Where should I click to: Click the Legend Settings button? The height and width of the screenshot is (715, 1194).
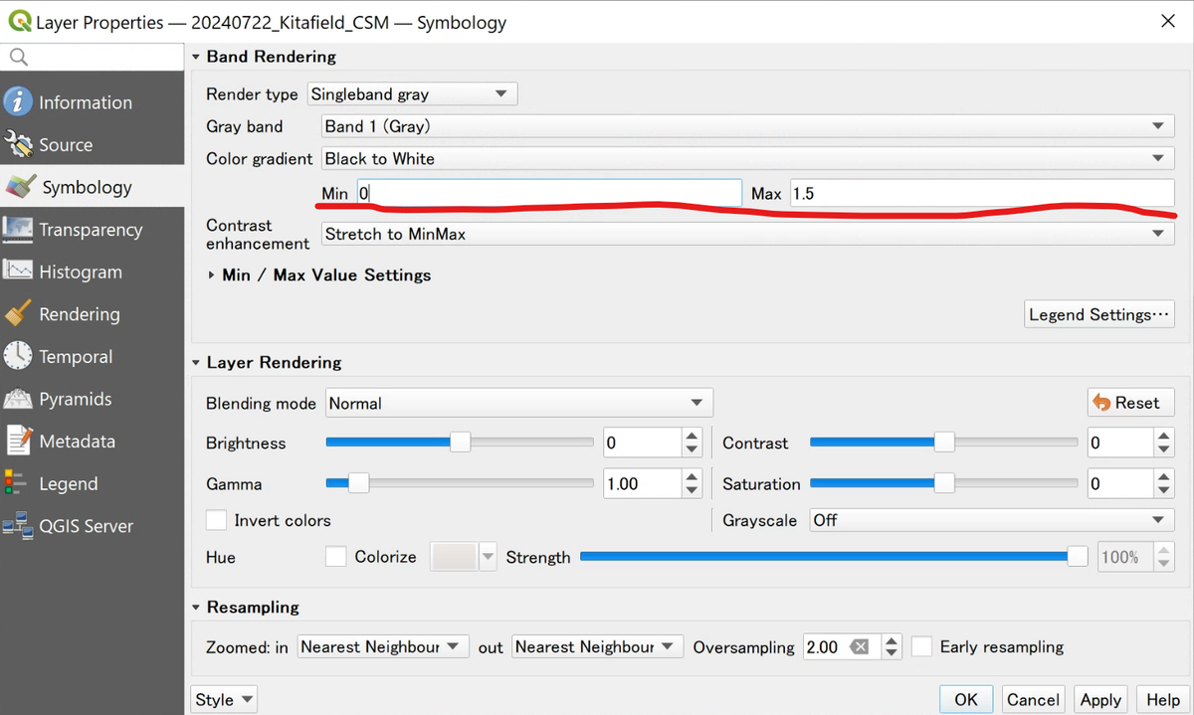pyautogui.click(x=1099, y=314)
